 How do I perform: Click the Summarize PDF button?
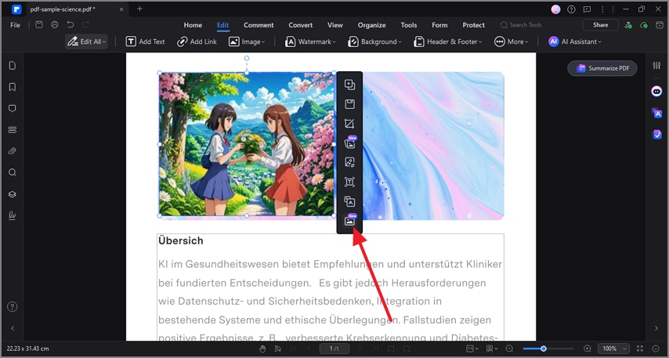(x=602, y=68)
